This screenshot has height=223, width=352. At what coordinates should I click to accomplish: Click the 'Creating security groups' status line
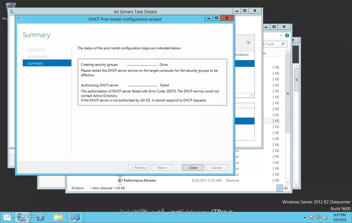[x=99, y=64]
